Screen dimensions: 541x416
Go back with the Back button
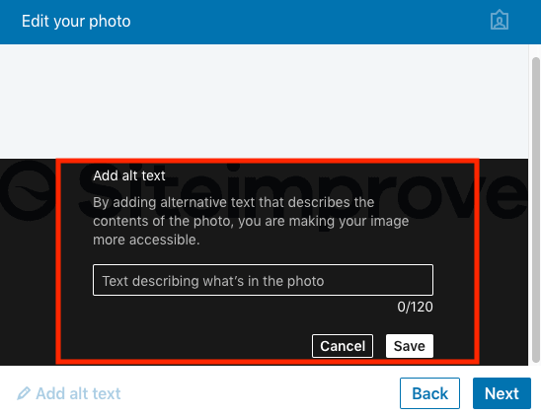coord(429,393)
